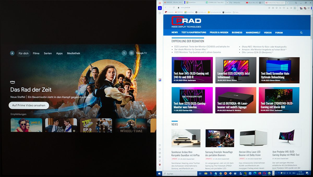Open link Amazon: Alle Monitor-Angebote
This screenshot has width=313, height=177.
tap(264, 49)
